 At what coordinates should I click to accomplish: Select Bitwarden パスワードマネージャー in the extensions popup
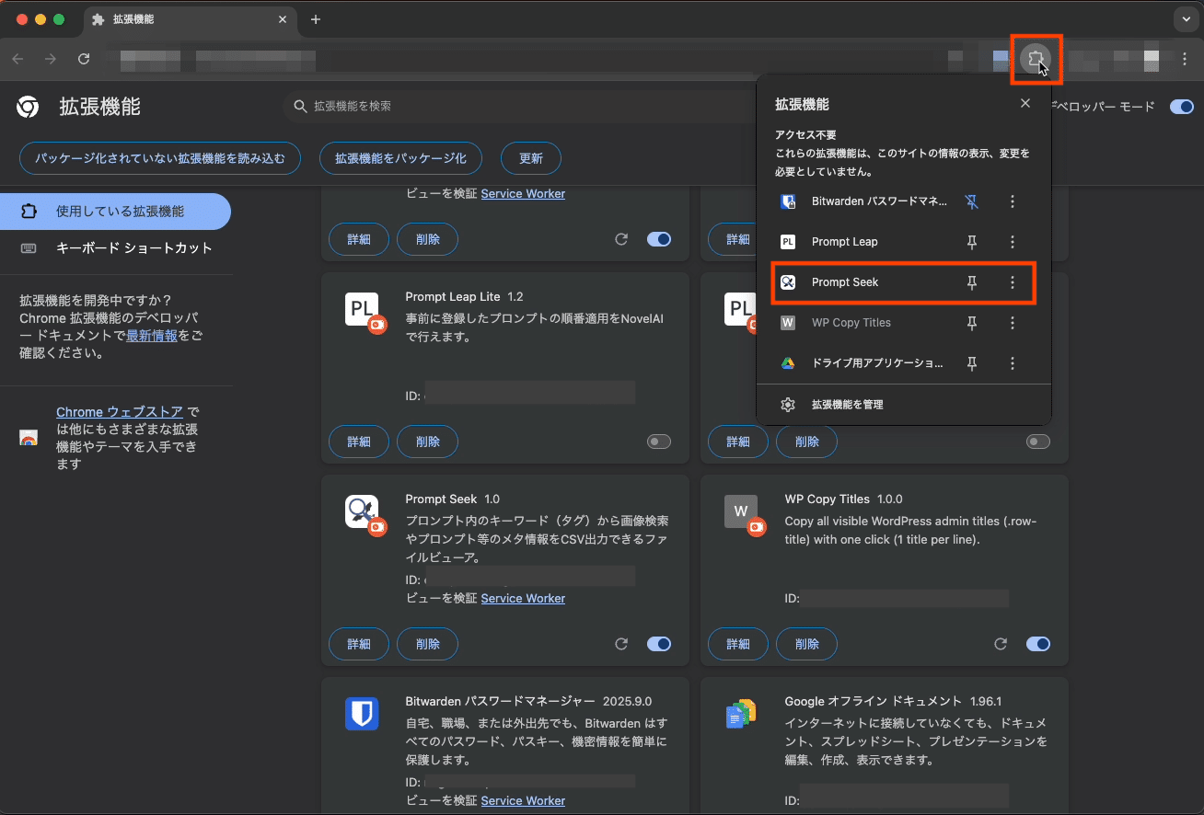[862, 201]
